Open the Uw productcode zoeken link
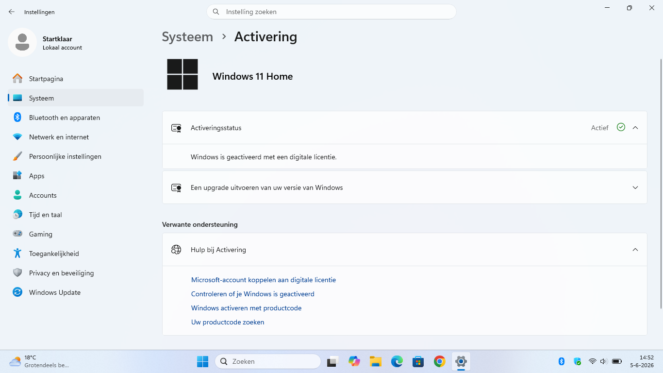Screen dimensions: 663x373 (x=228, y=322)
